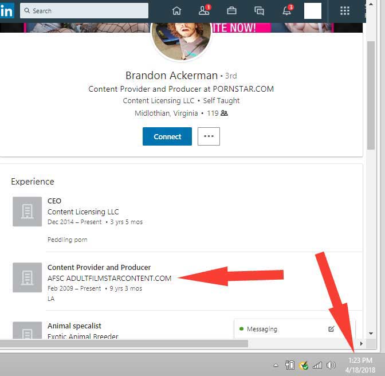This screenshot has width=385, height=376.
Task: Open the Work apps grid icon
Action: (x=345, y=11)
